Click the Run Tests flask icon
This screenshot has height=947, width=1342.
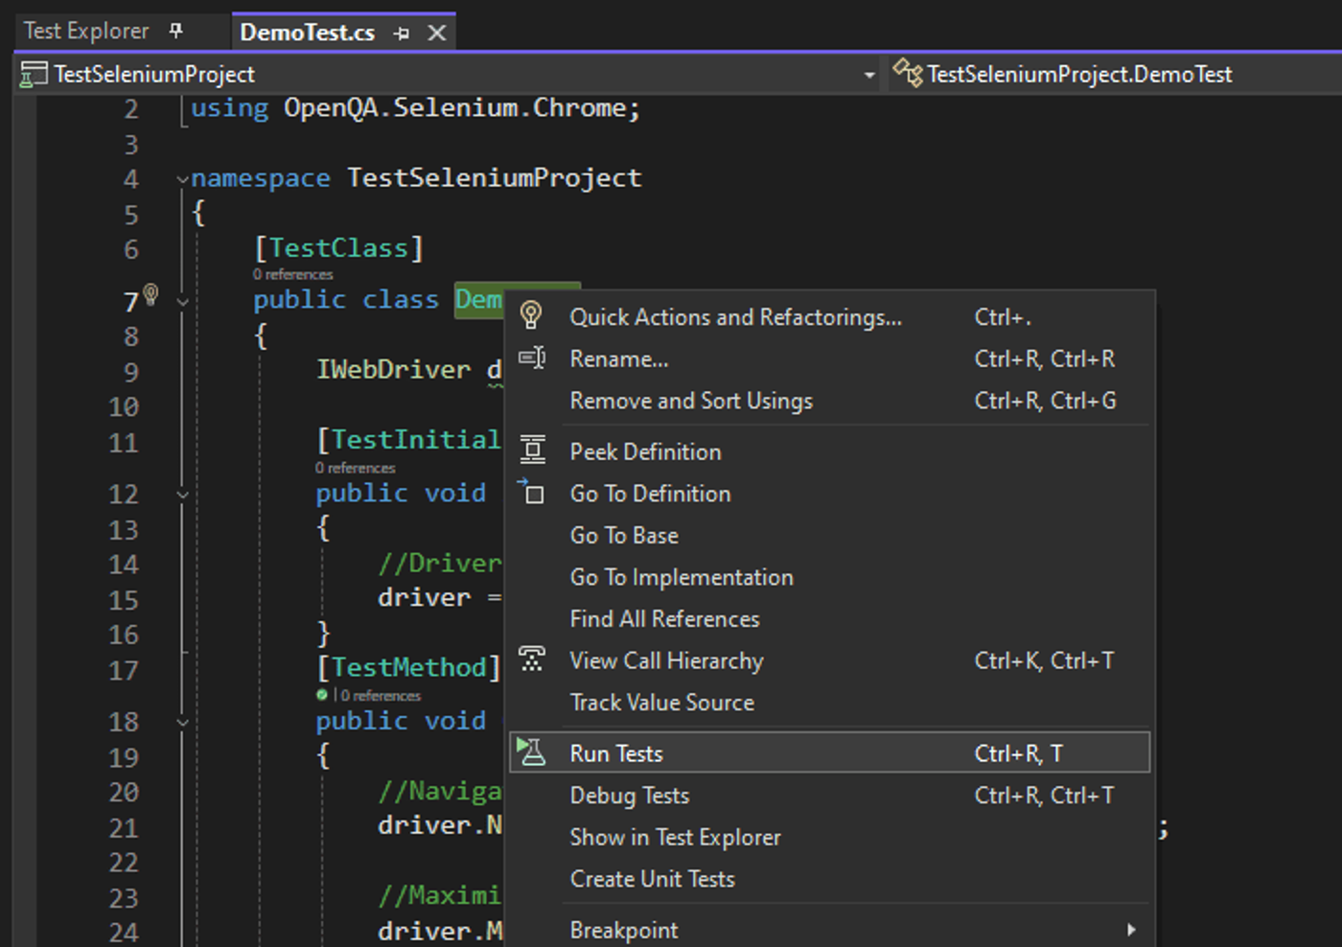(531, 752)
